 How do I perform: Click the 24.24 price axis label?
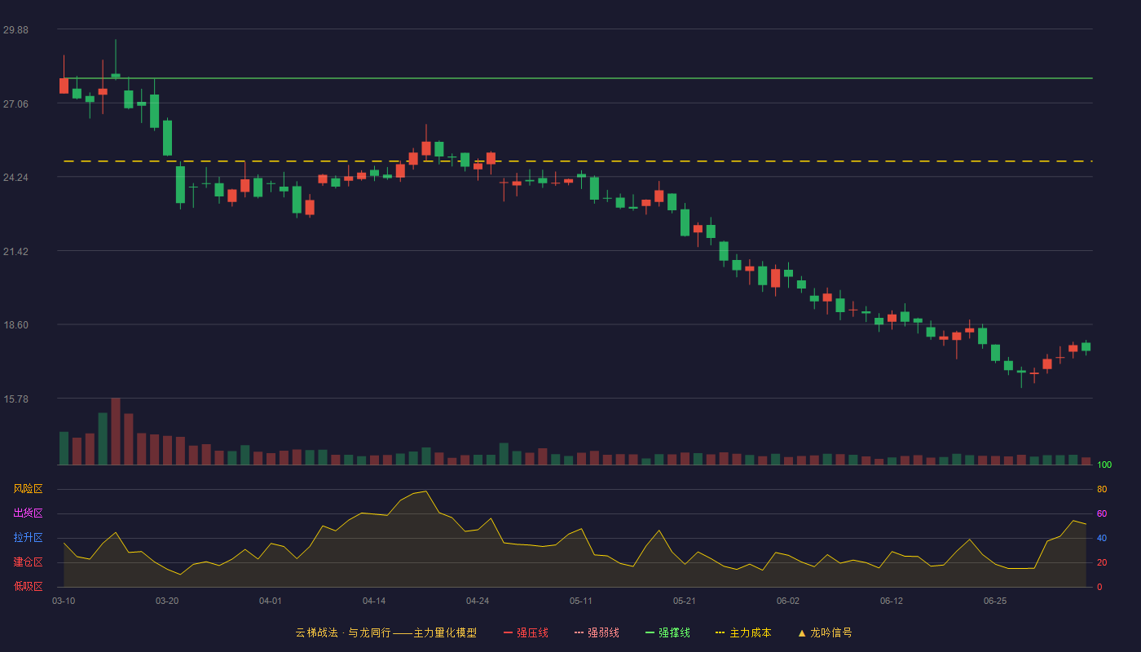pyautogui.click(x=15, y=178)
